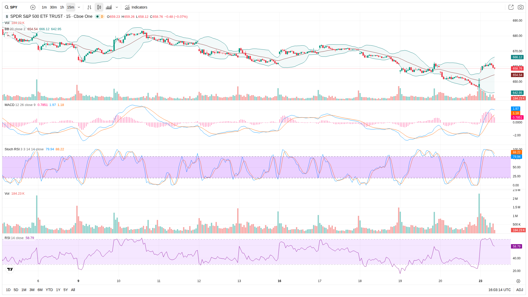Take a chart snapshot with camera icon

coord(521,7)
